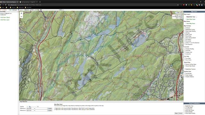Image resolution: width=205 pixels, height=115 pixels.
Task: Enable the Geology overlay checkbox
Action: (185, 33)
